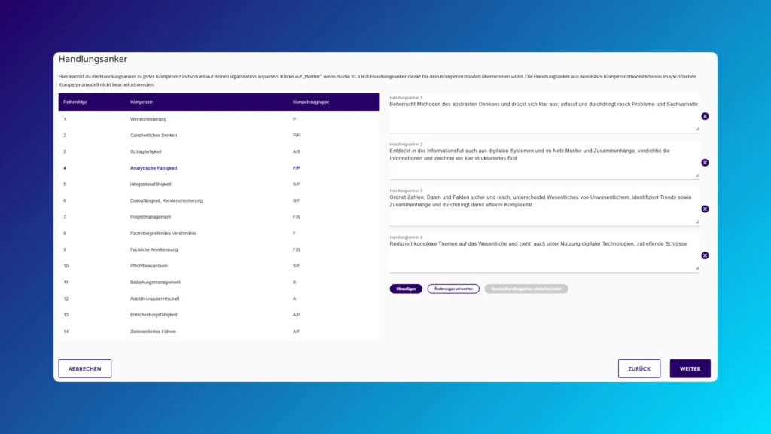Click the resize grip on Handlungsanker 4 textbox
The image size is (771, 434).
(696, 268)
